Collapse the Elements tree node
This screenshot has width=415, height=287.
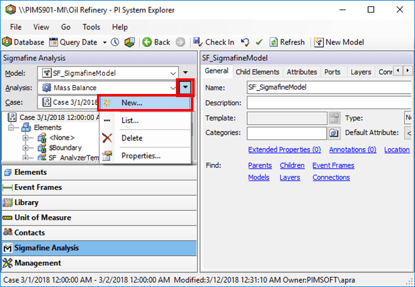click(x=11, y=128)
